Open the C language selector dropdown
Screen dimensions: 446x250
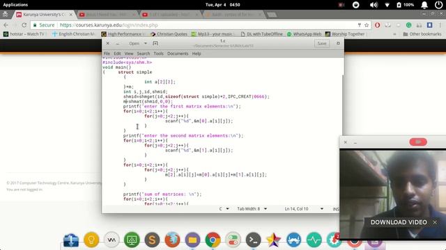[x=224, y=209]
